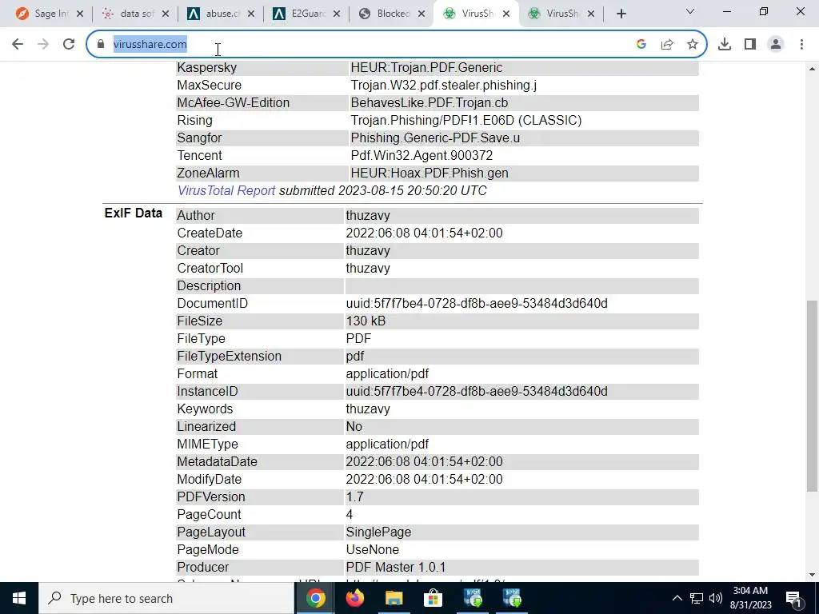Open the volume control icon
Screen dimensions: 819x614
click(x=716, y=598)
